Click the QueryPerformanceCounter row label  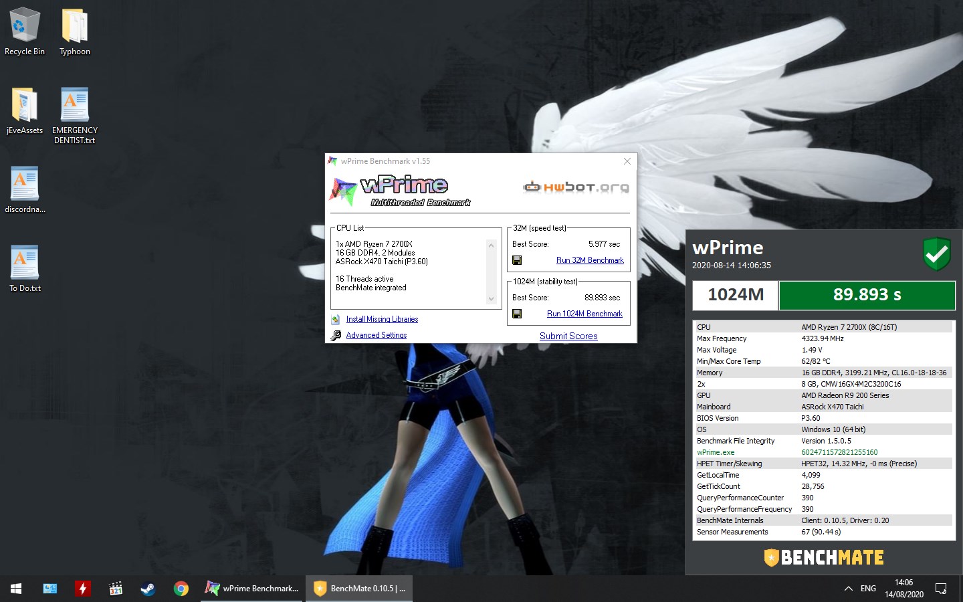pyautogui.click(x=740, y=498)
